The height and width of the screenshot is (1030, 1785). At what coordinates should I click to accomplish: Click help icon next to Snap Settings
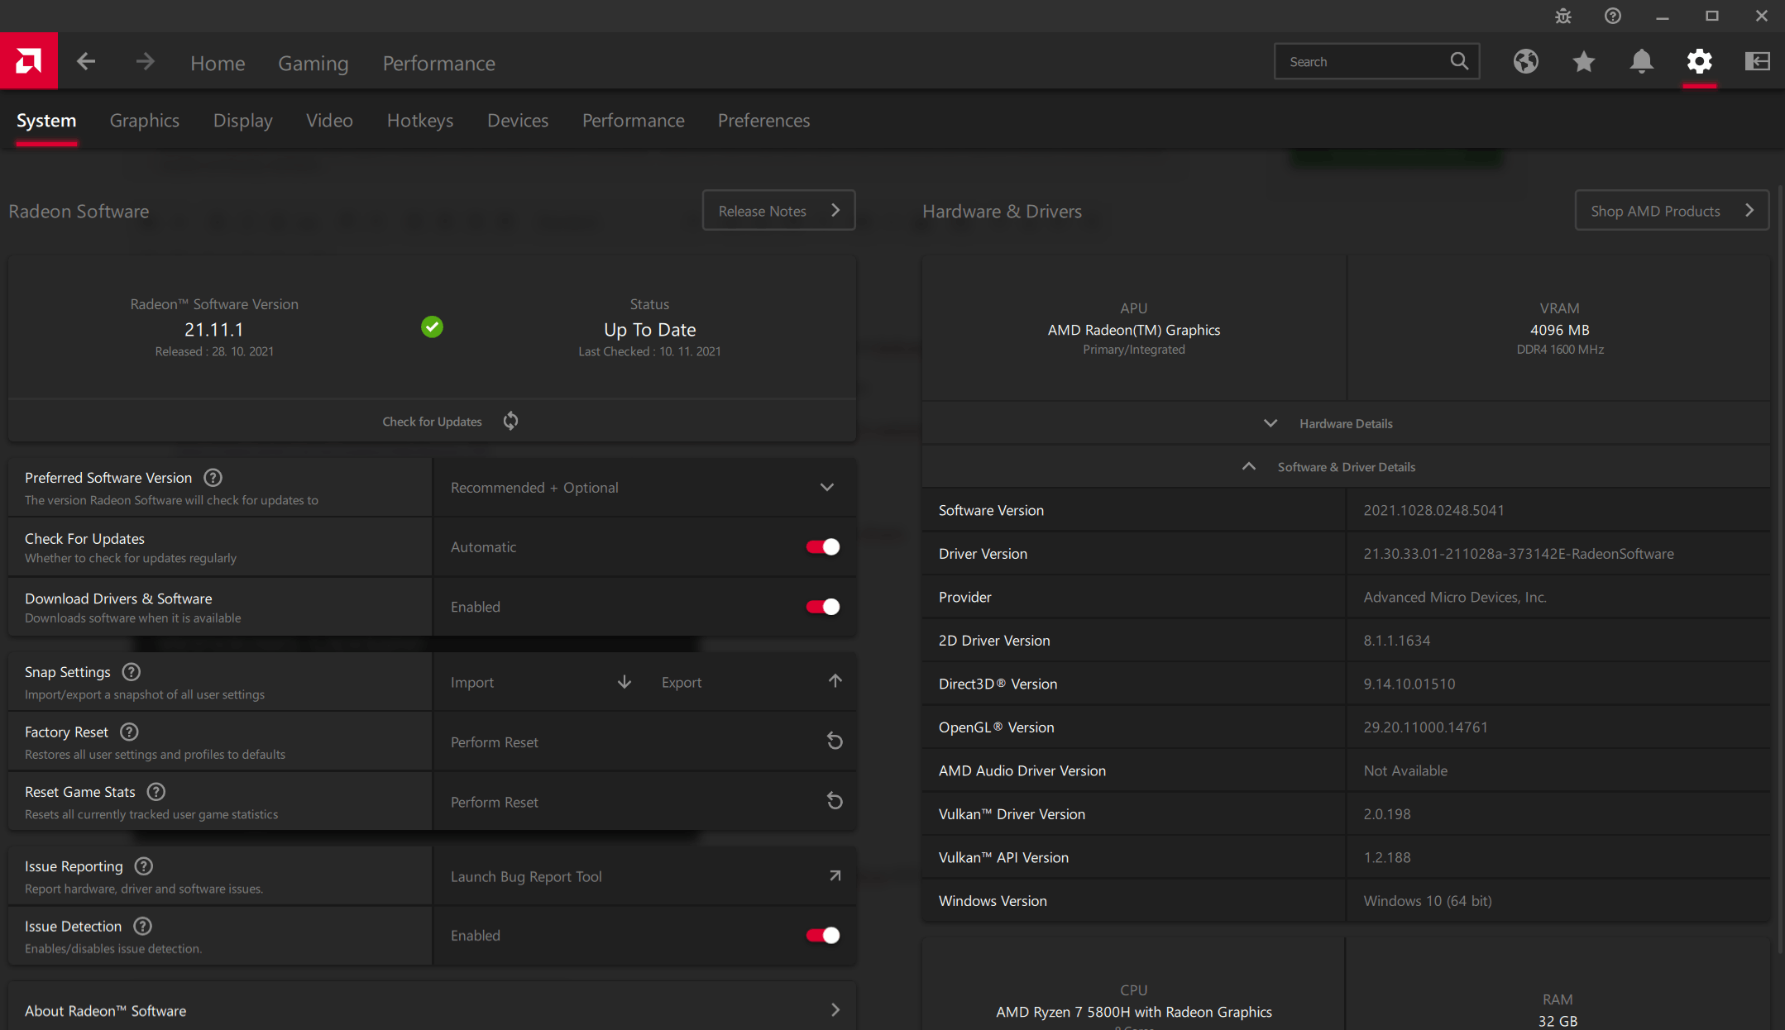pos(132,672)
